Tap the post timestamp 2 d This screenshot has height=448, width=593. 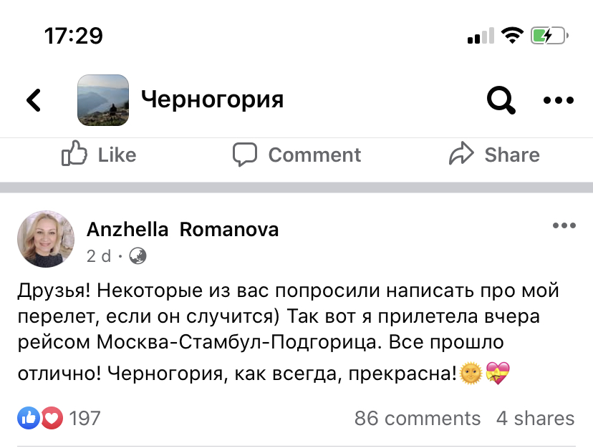pyautogui.click(x=100, y=255)
